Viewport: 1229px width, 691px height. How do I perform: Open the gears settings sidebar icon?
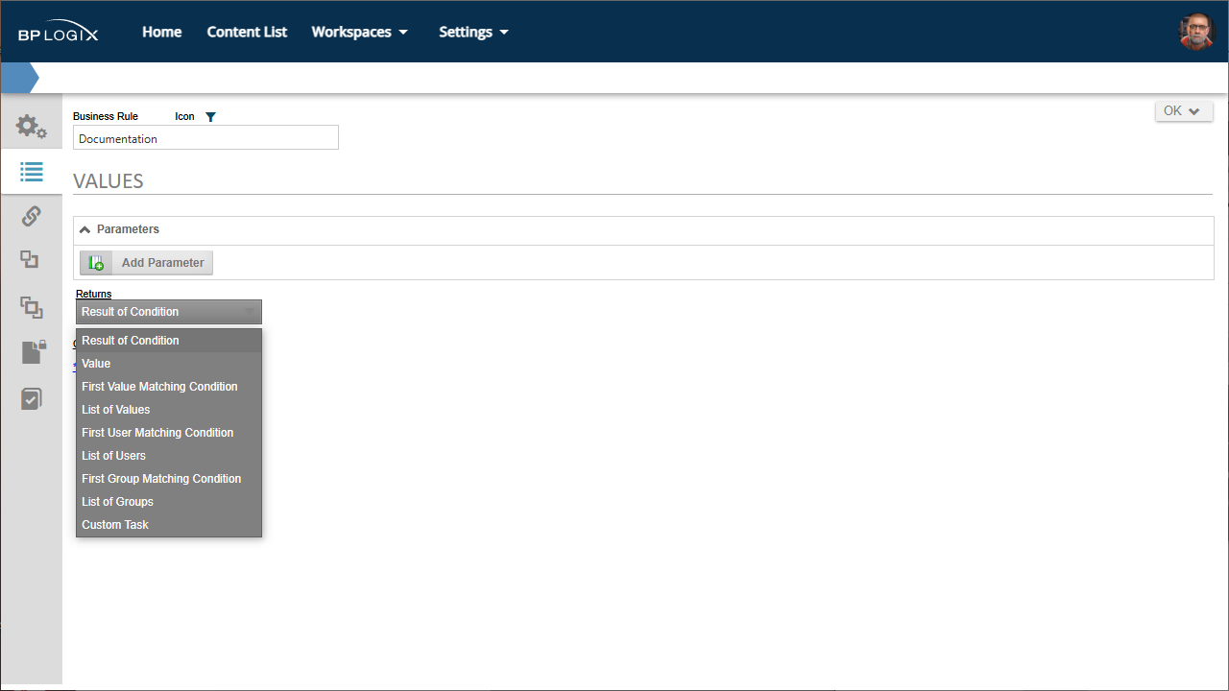(31, 126)
